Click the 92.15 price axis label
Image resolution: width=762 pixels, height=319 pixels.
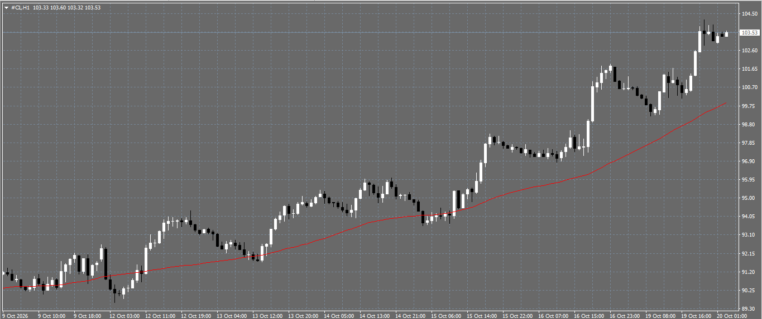749,254
